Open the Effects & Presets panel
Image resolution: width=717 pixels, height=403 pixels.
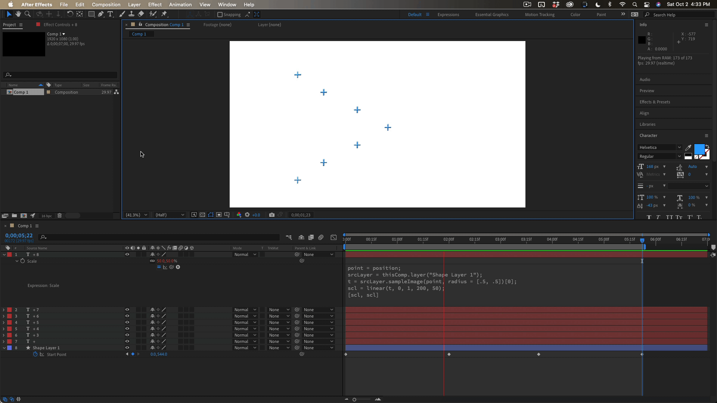point(655,102)
